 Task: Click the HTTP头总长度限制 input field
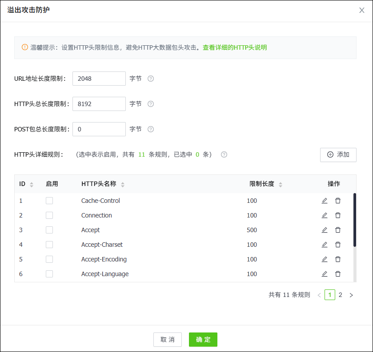(x=99, y=104)
